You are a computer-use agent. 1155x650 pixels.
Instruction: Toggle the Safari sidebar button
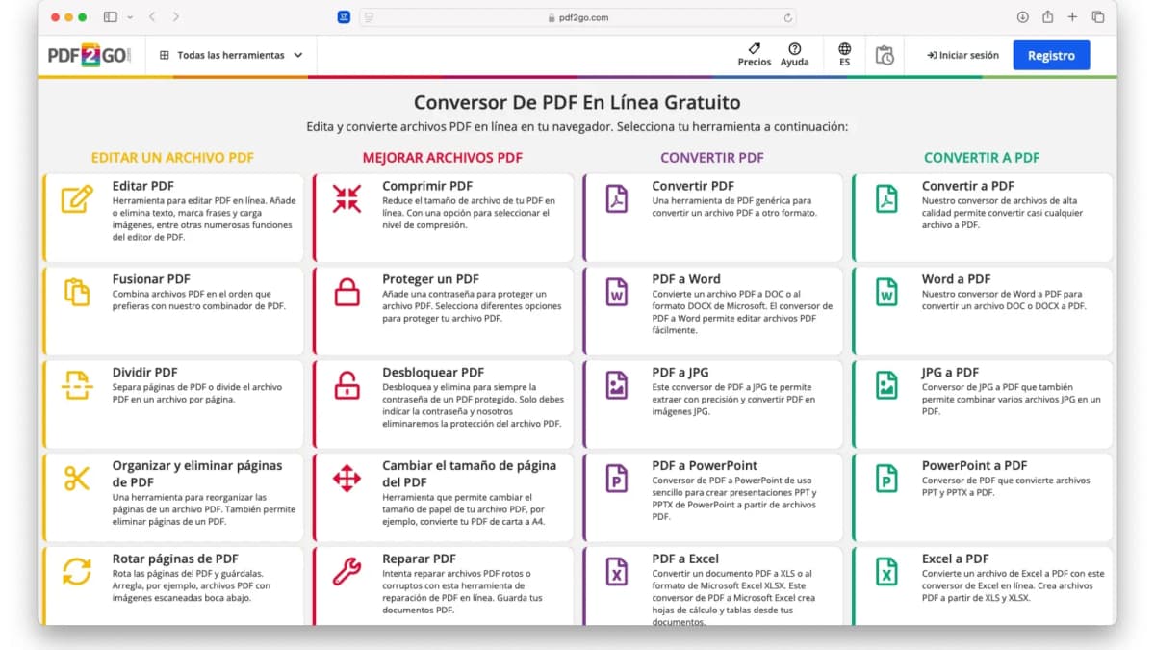[110, 17]
